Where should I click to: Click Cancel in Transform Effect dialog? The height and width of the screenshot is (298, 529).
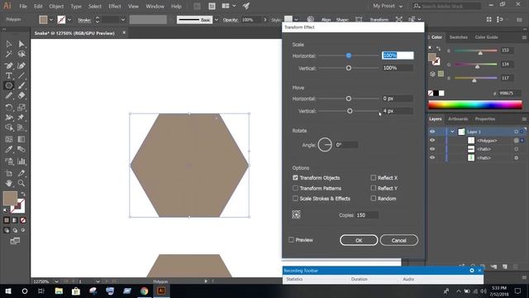point(398,240)
